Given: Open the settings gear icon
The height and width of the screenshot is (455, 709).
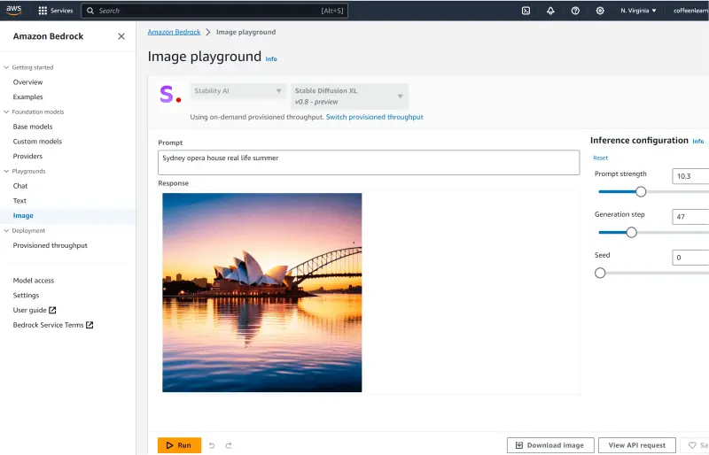Looking at the screenshot, I should click(x=600, y=11).
